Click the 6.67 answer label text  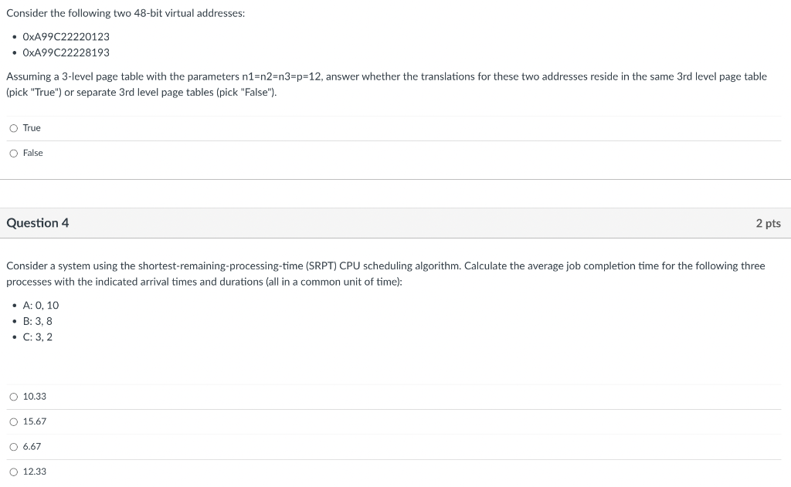coord(32,446)
